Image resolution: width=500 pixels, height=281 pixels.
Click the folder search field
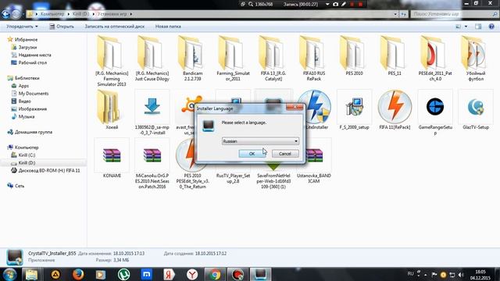coord(454,14)
